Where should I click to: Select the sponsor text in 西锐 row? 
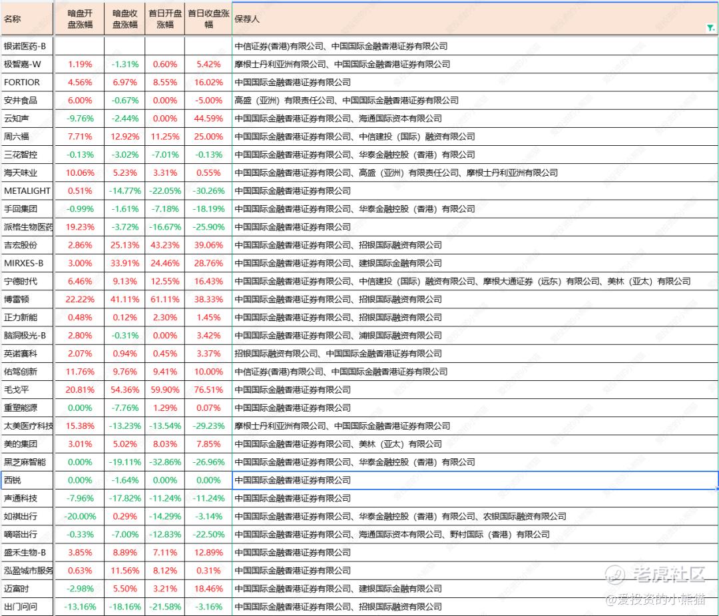(292, 480)
